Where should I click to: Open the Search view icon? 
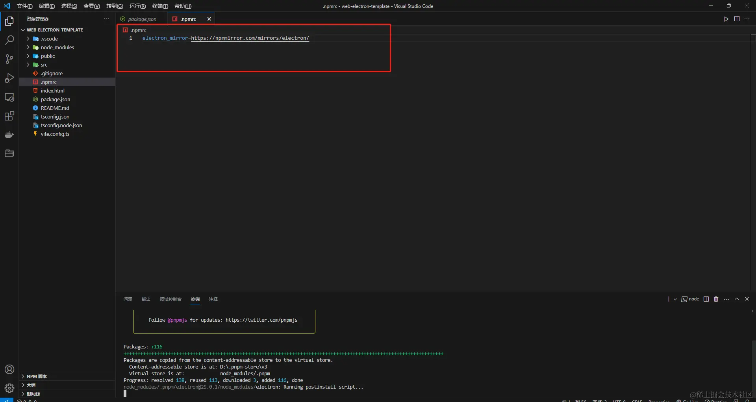[9, 40]
